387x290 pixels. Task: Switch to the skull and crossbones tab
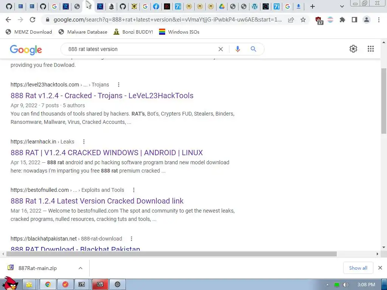click(x=134, y=6)
